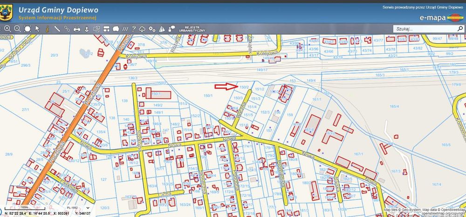
Task: Open settings with the gears icon
Action: coord(152,29)
